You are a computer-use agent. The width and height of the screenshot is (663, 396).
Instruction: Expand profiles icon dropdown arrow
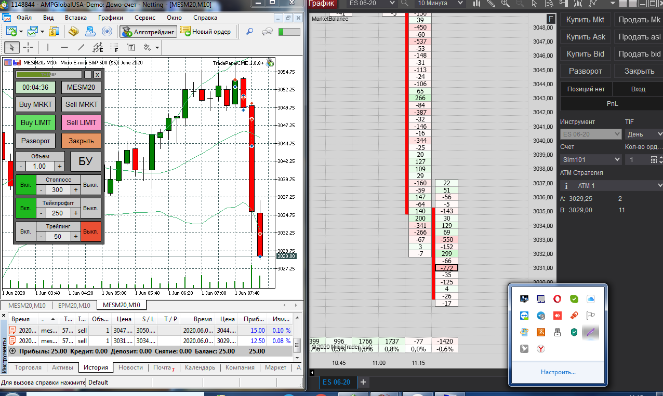42,31
